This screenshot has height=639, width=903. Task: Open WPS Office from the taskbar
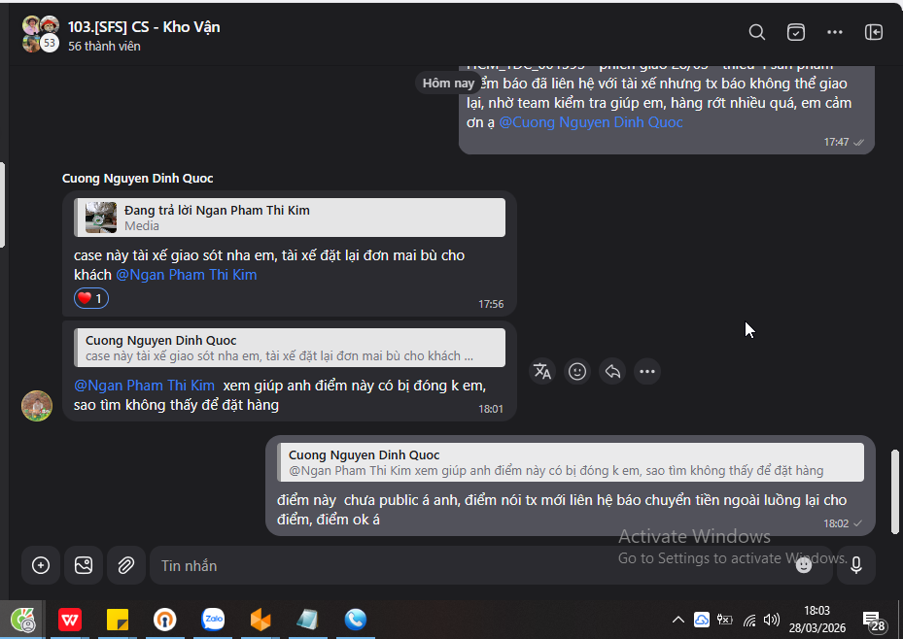[x=70, y=620]
